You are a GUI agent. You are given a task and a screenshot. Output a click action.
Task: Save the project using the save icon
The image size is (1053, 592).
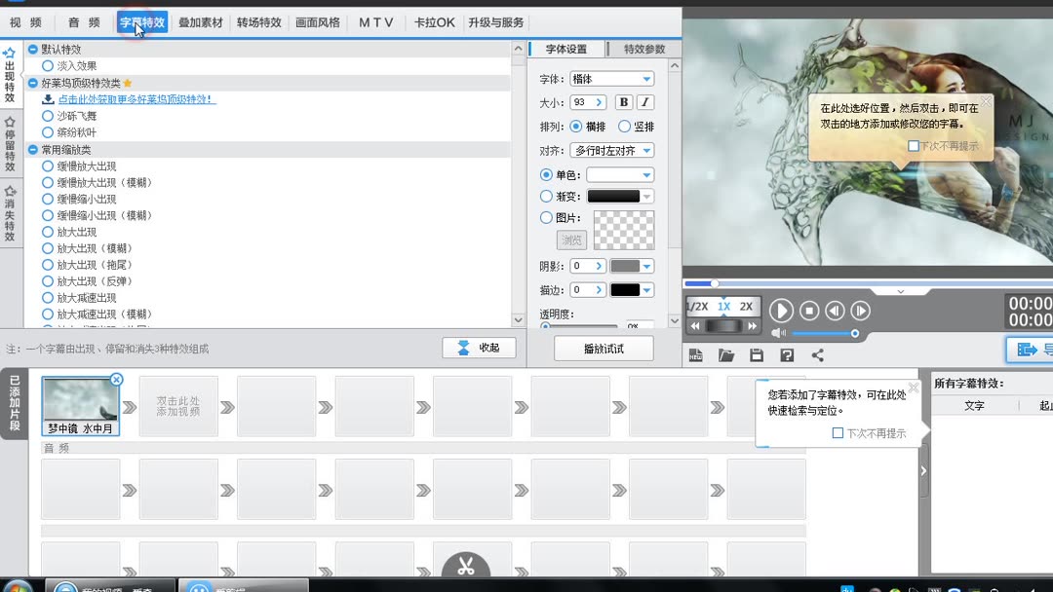(x=756, y=354)
